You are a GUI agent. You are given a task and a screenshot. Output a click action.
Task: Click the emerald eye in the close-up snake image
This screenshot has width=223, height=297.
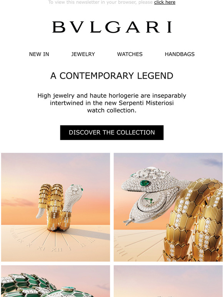(x=145, y=183)
